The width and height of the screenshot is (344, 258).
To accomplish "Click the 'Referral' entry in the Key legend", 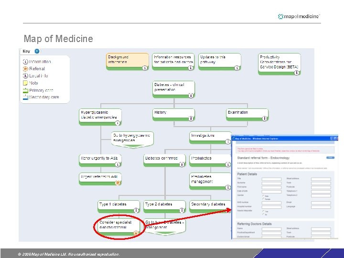I will pos(34,69).
